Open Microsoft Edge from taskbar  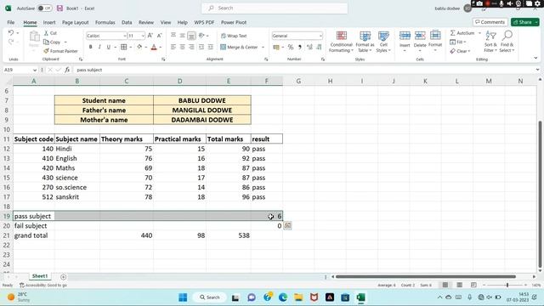283,297
